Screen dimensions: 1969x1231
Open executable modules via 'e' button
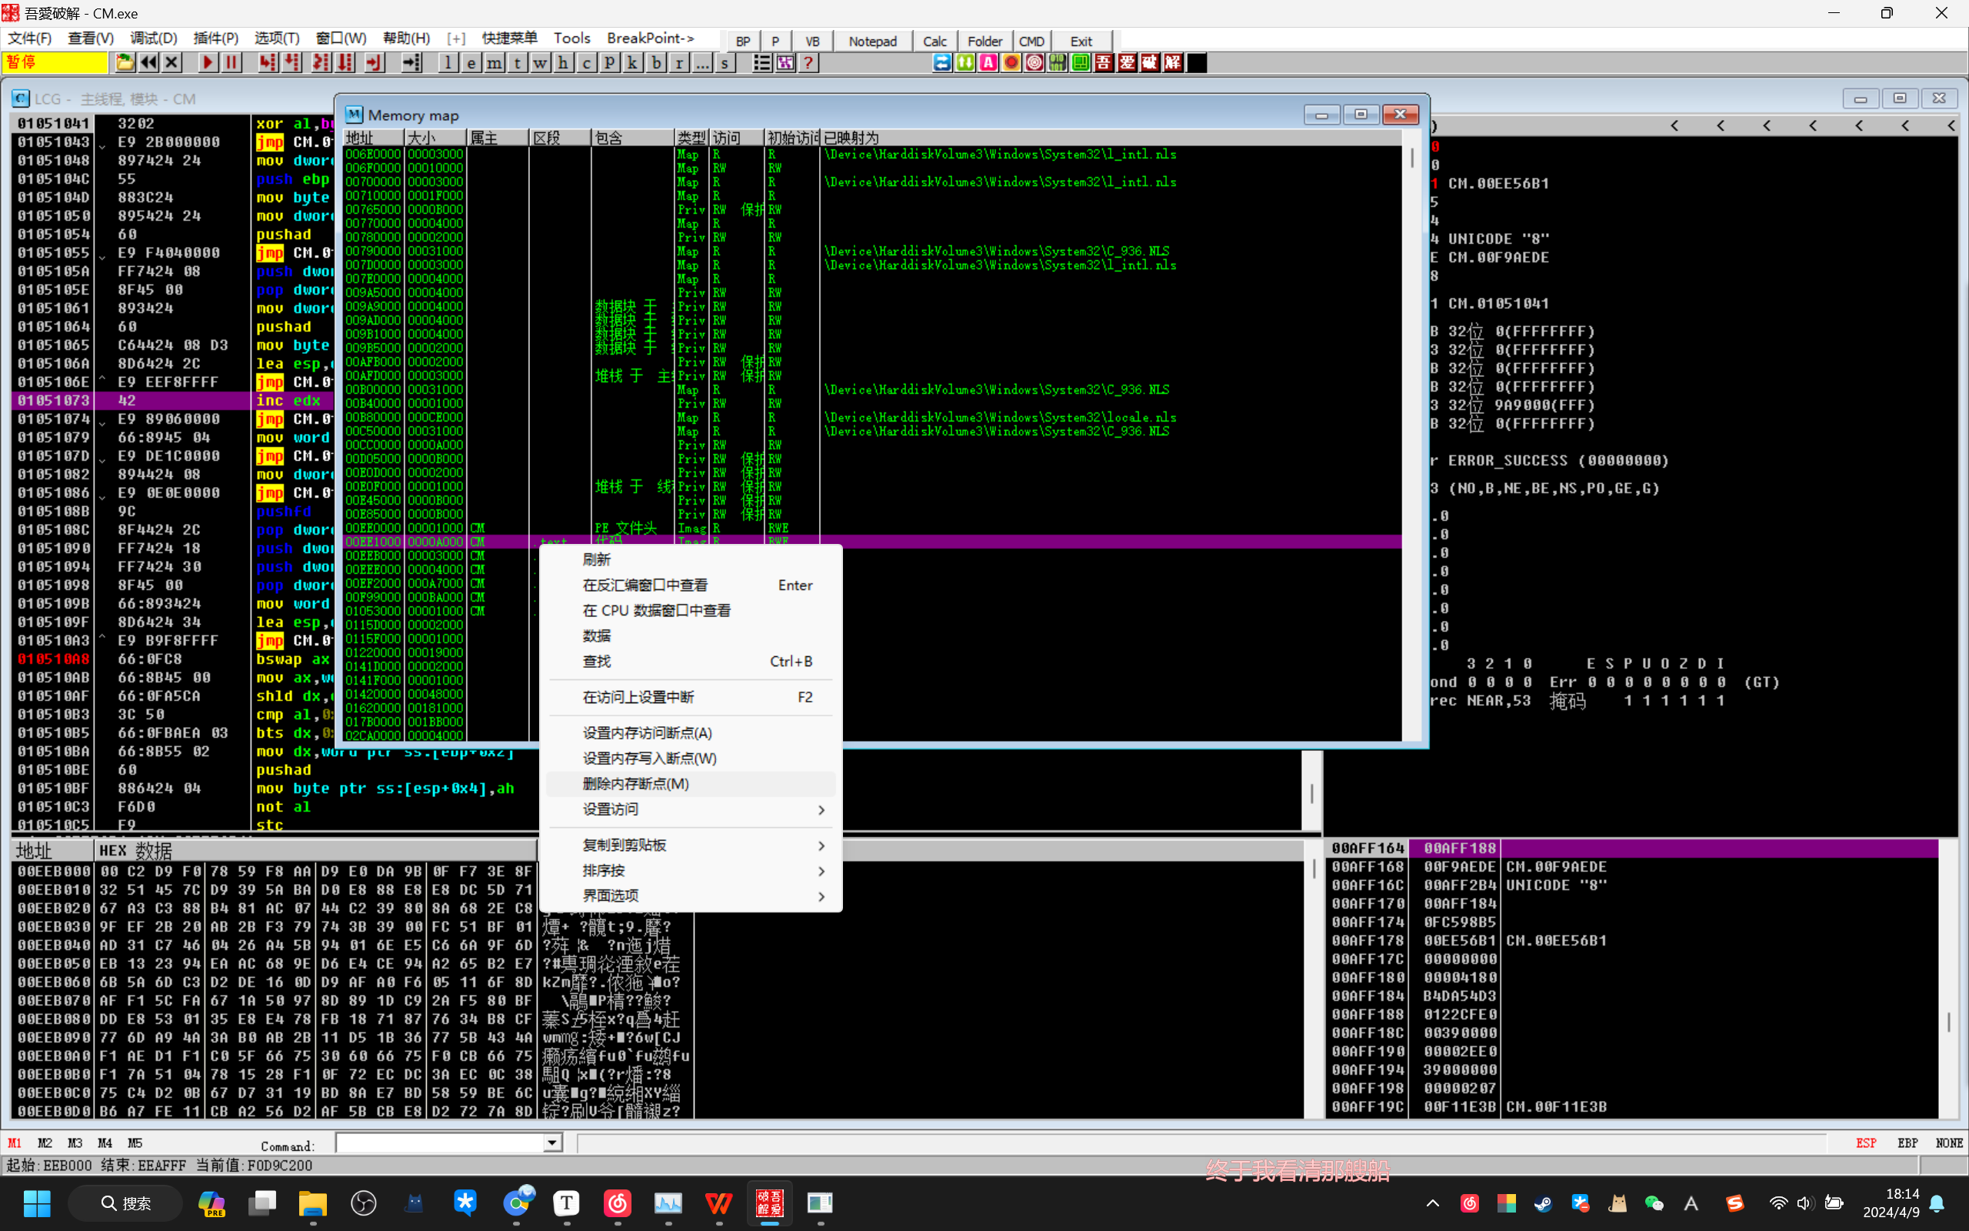coord(471,62)
